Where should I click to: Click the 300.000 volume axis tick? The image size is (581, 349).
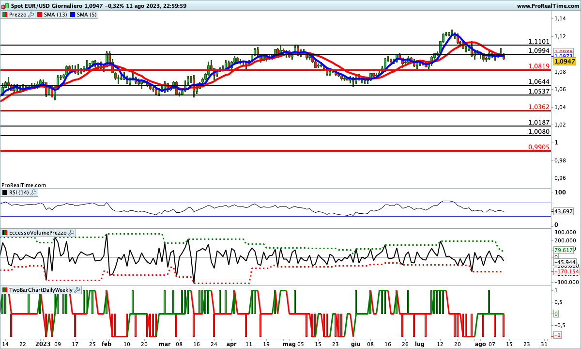pyautogui.click(x=565, y=232)
